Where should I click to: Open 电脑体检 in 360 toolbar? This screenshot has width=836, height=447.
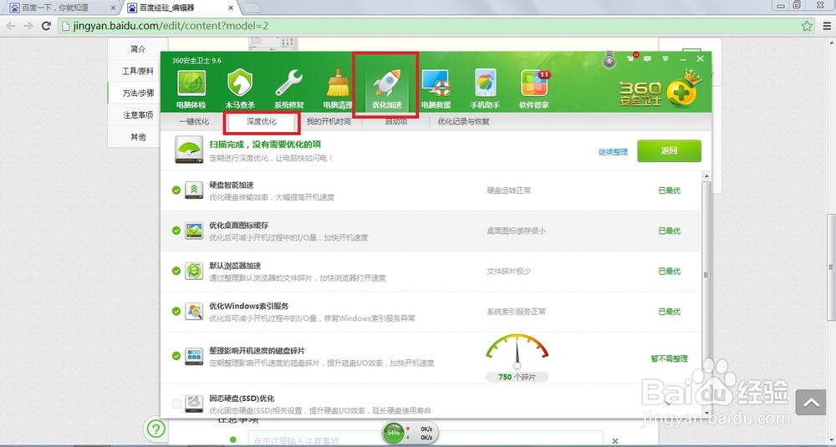[x=191, y=89]
